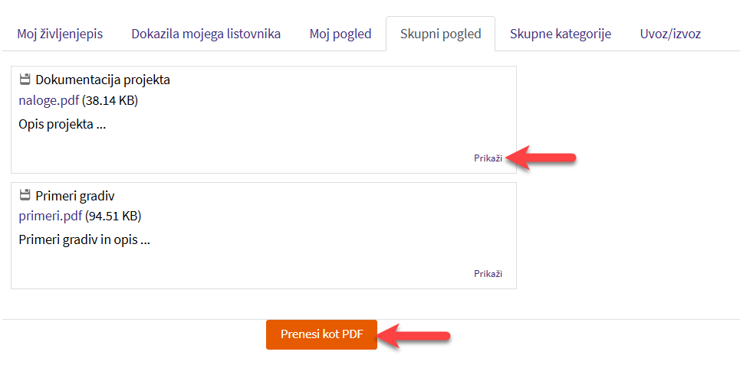
Task: Click the 'Primeri gradiv in opis ...' description
Action: 84,239
